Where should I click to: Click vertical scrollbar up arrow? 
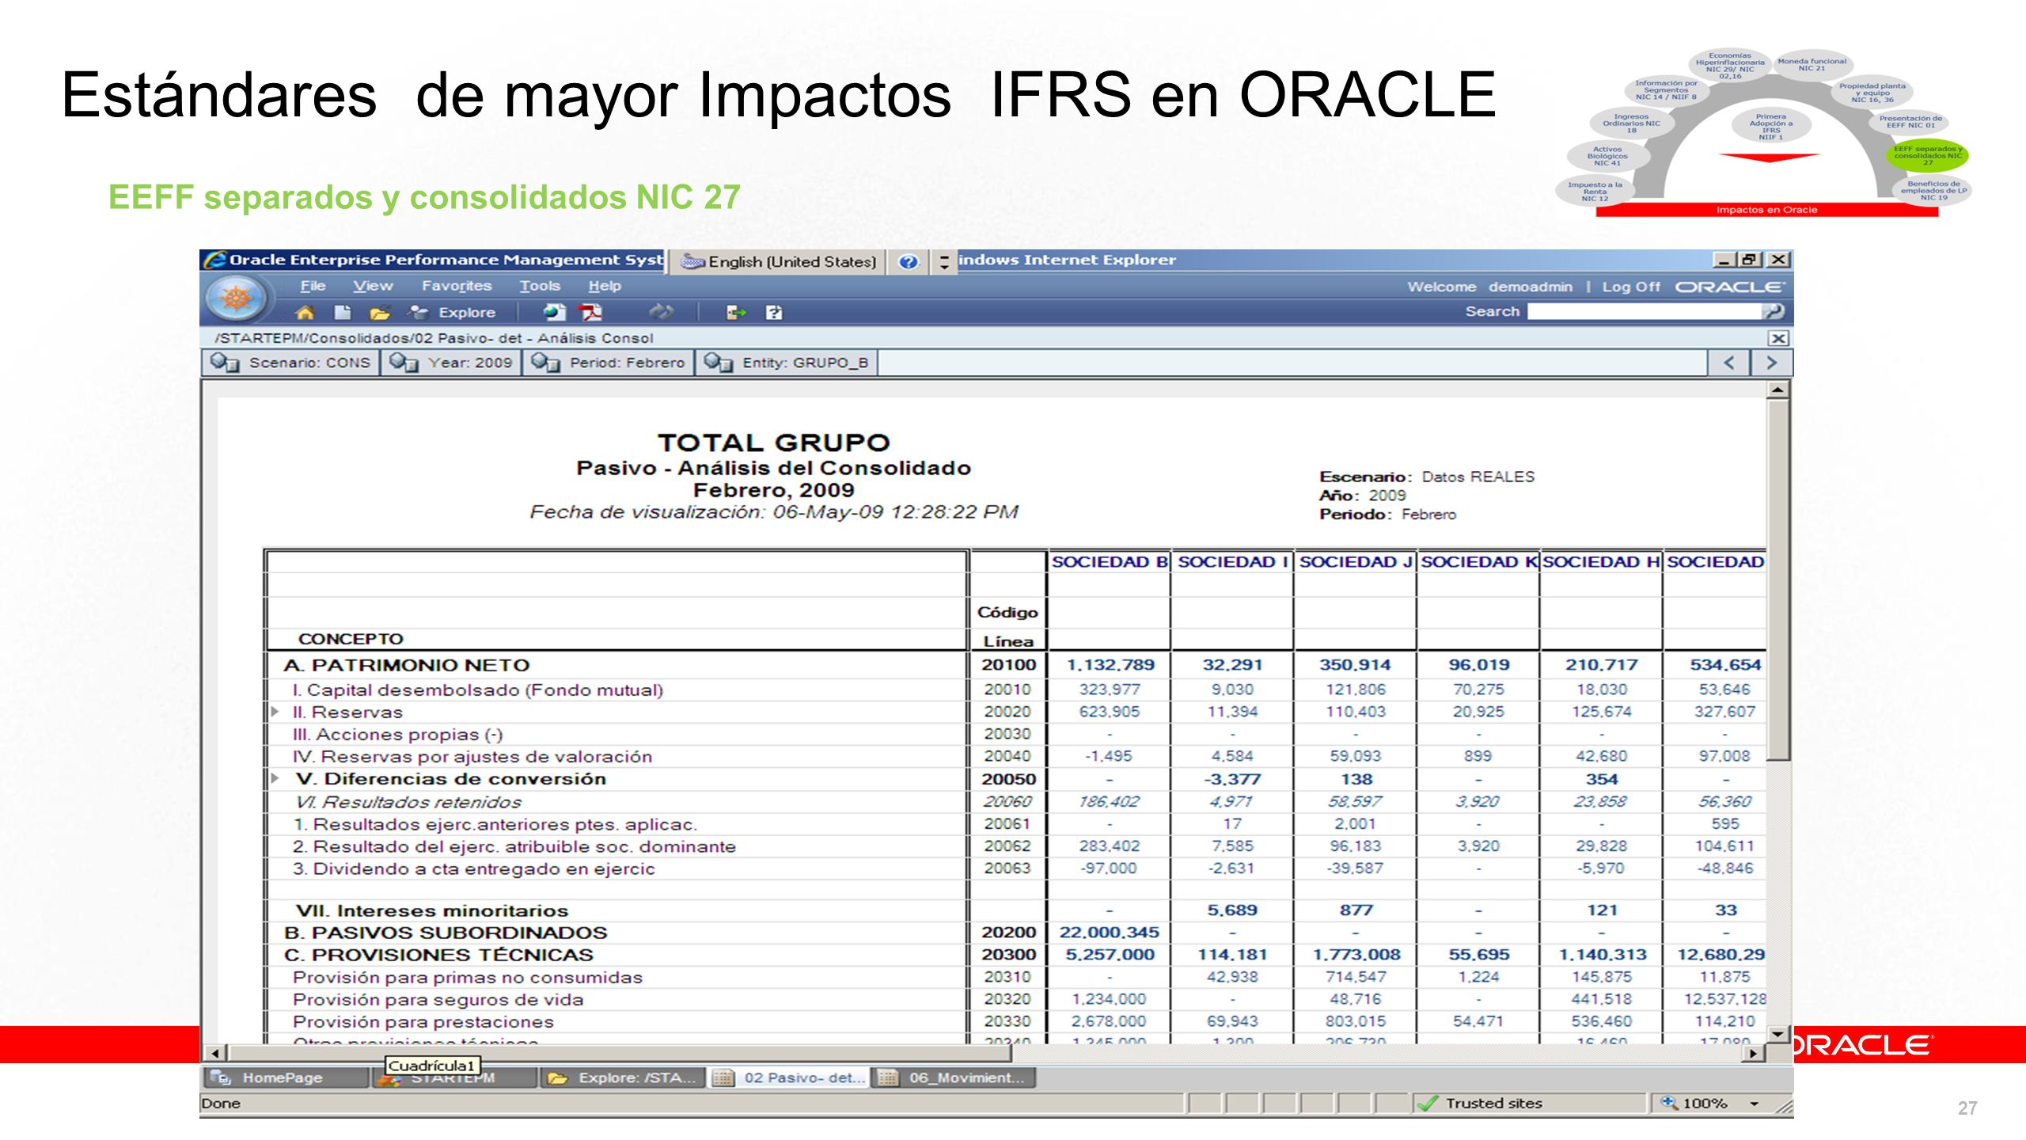tap(1777, 390)
